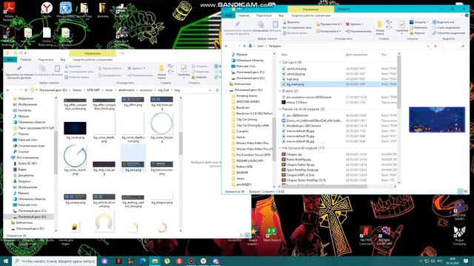Click Rename in the Downloads window ribbon

pyautogui.click(x=358, y=31)
